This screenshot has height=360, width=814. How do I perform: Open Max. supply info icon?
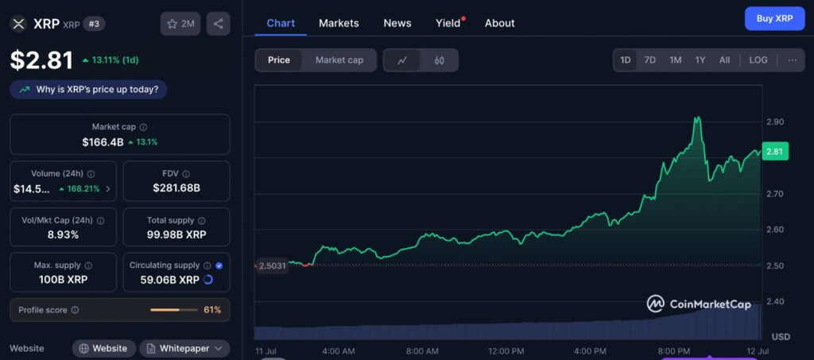pos(88,265)
